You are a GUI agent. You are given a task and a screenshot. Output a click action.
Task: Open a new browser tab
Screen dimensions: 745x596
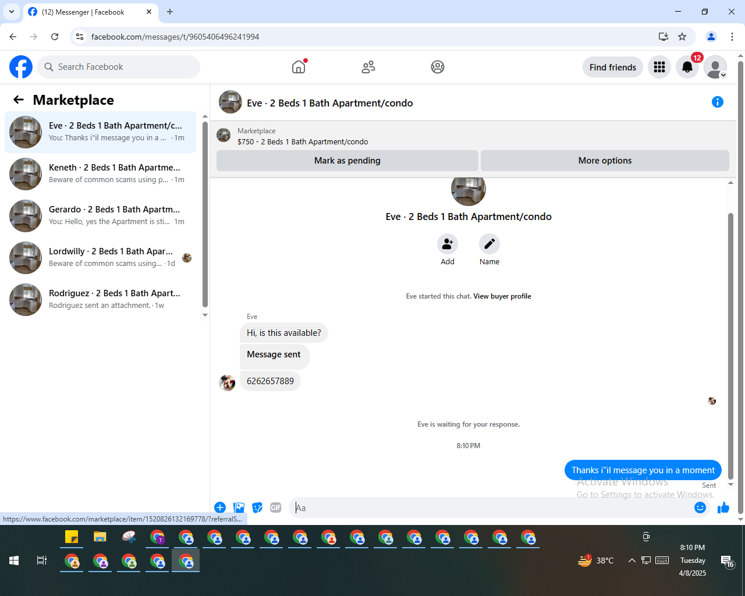tap(170, 12)
